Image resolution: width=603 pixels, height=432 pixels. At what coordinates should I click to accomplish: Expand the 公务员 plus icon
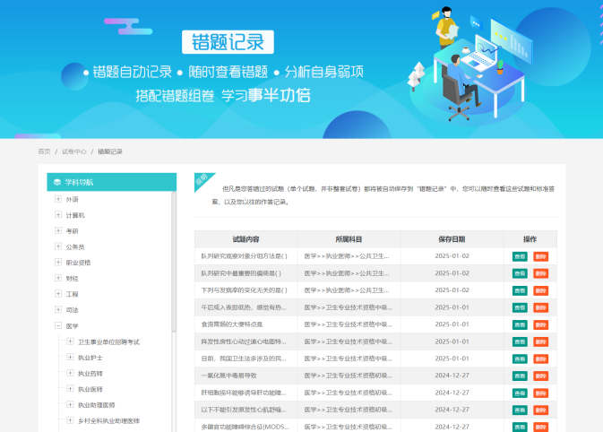click(x=58, y=246)
